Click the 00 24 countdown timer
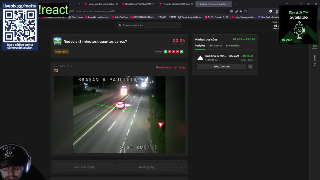 179,41
